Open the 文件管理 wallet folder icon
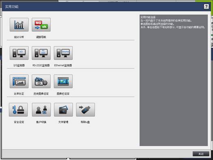213x160 pixels. 63,110
